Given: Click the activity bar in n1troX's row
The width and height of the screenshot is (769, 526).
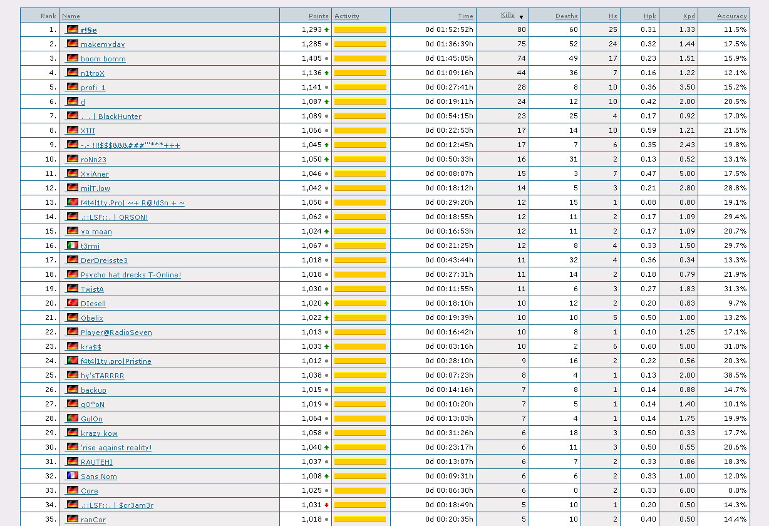Looking at the screenshot, I should pyautogui.click(x=360, y=73).
